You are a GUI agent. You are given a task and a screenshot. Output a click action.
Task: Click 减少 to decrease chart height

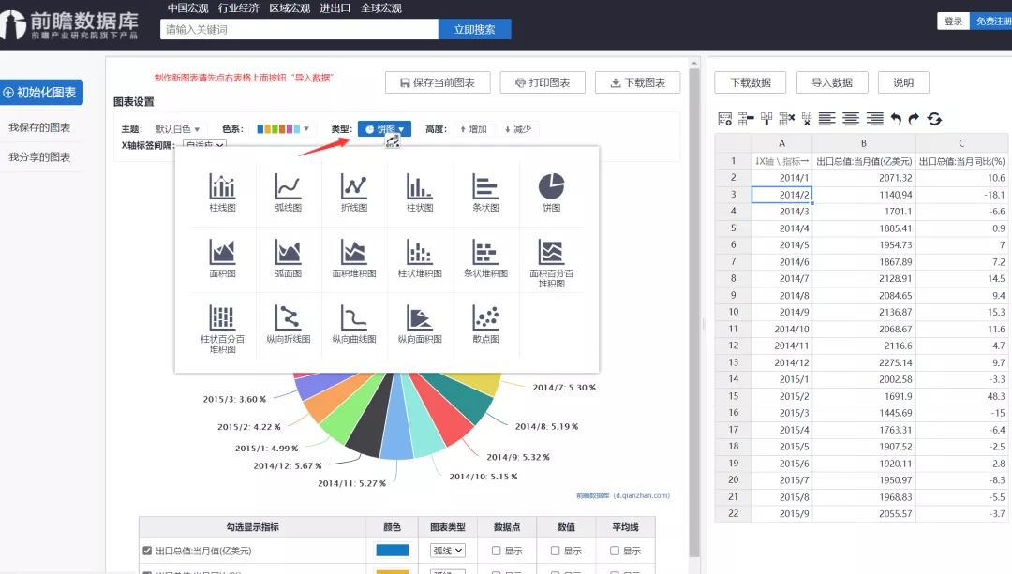click(x=517, y=129)
